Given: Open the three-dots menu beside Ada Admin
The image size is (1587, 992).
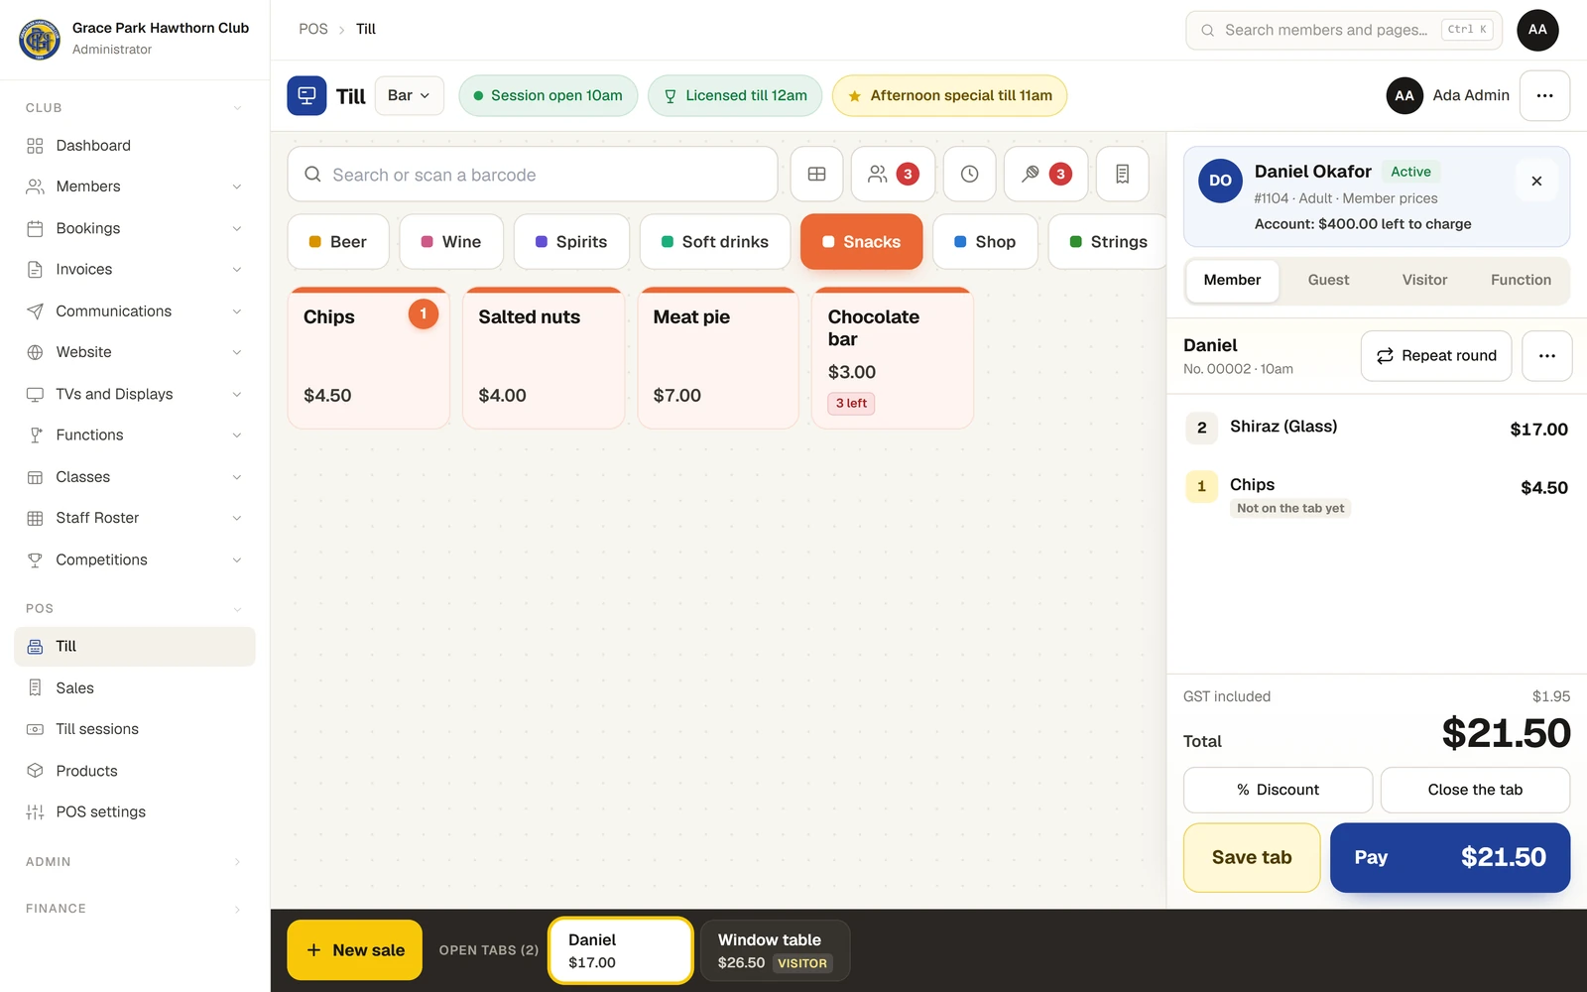Looking at the screenshot, I should pyautogui.click(x=1544, y=95).
